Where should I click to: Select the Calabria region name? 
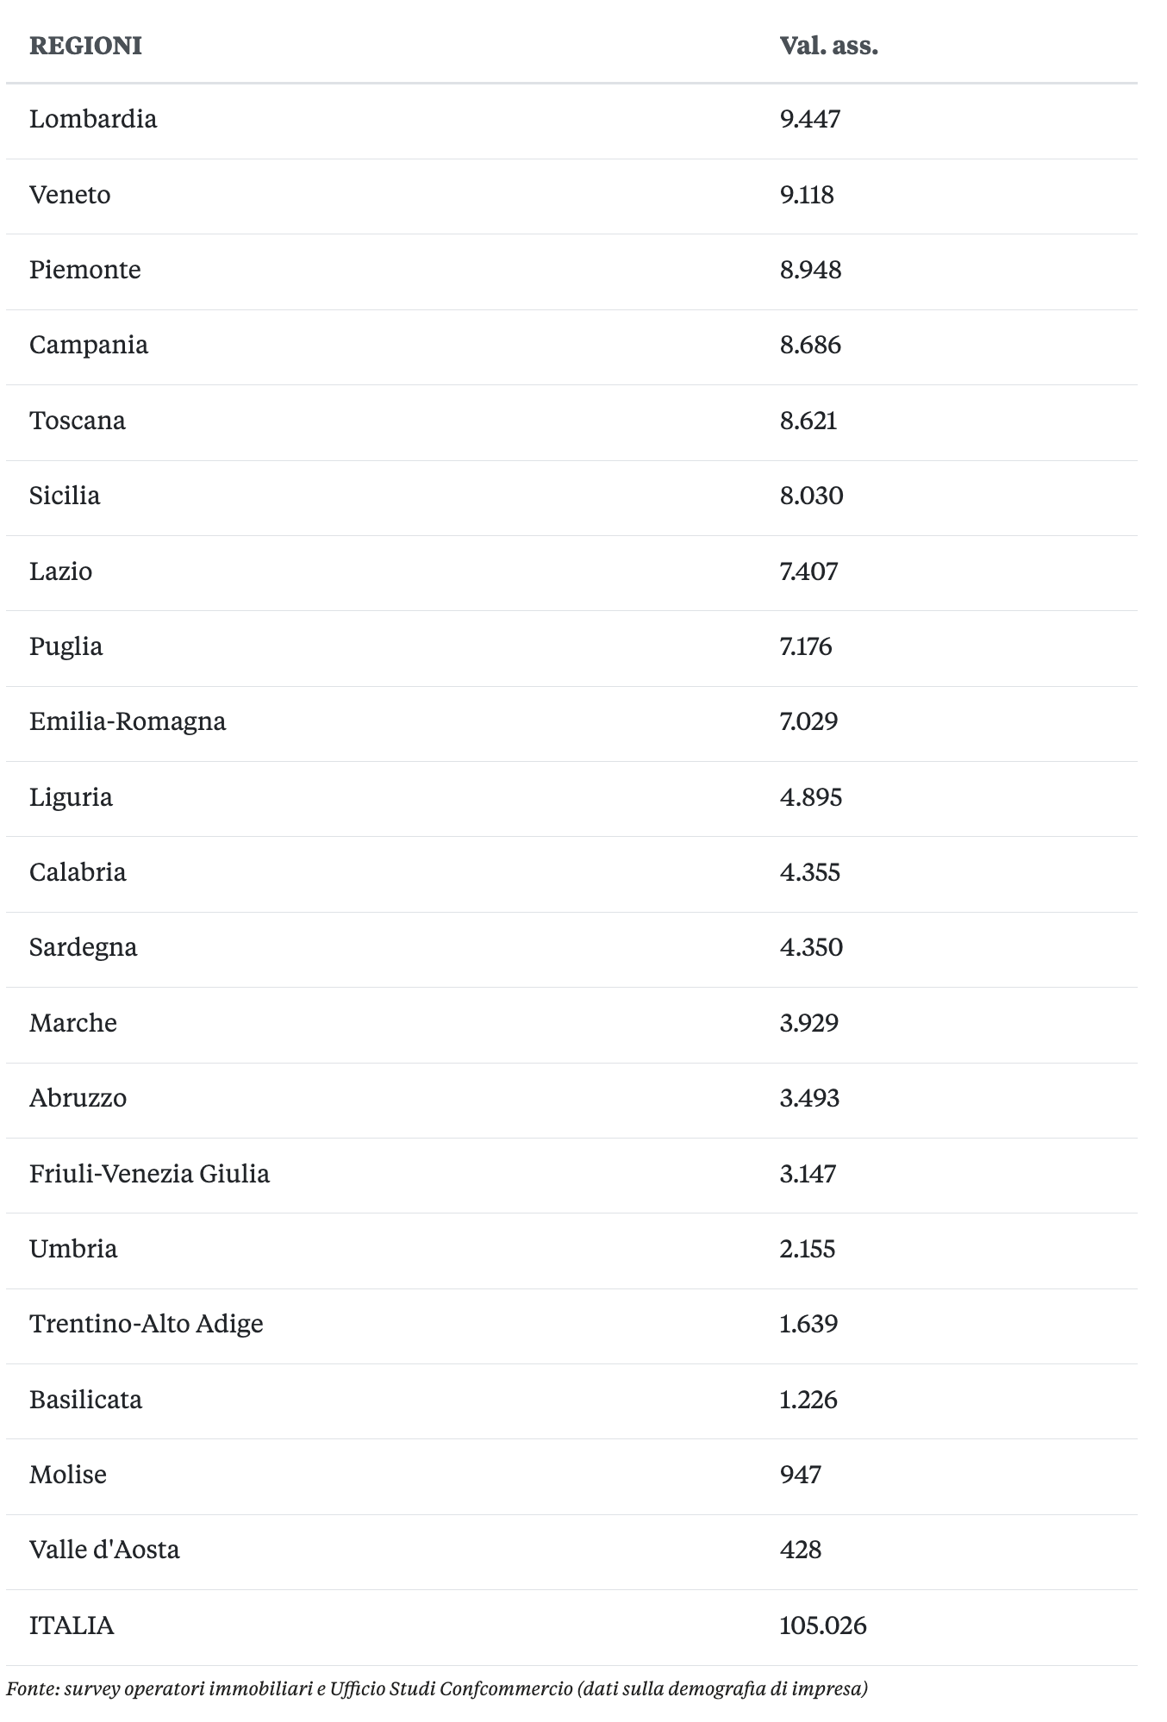(78, 872)
